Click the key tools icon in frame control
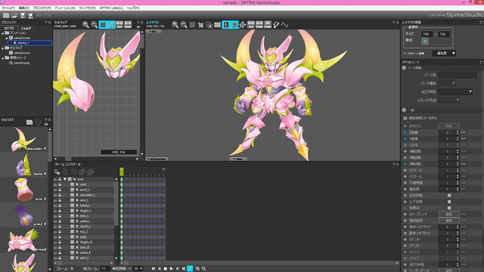 [57, 172]
